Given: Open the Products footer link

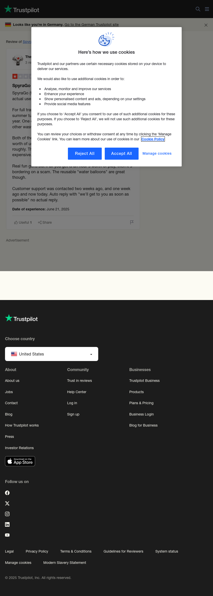Looking at the screenshot, I should (137, 392).
